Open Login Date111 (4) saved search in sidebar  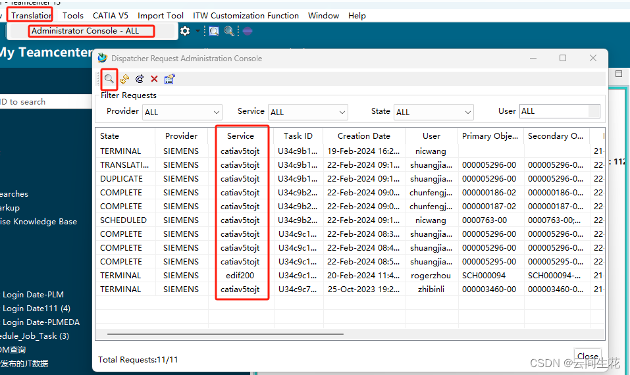tap(36, 309)
